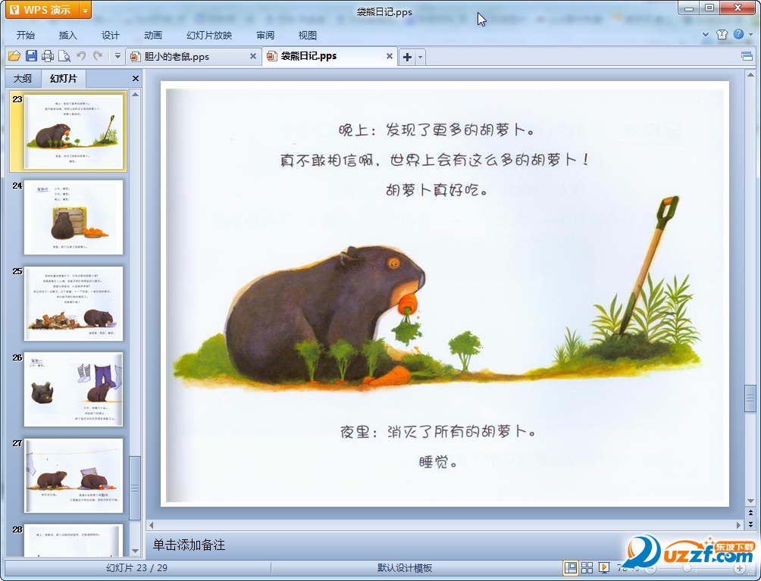Open the 视图 ribbon tab

click(307, 36)
